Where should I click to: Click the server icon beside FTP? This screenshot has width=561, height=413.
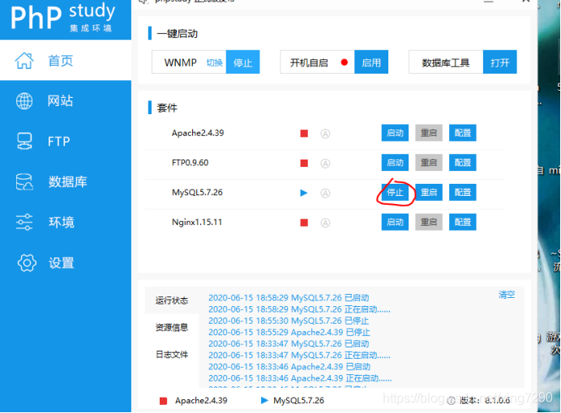pos(24,141)
